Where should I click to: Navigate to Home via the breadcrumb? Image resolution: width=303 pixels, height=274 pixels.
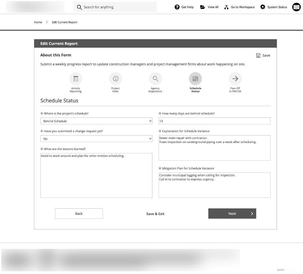point(38,22)
